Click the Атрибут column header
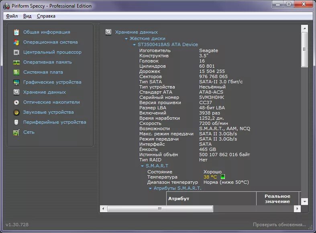 click(x=211, y=199)
